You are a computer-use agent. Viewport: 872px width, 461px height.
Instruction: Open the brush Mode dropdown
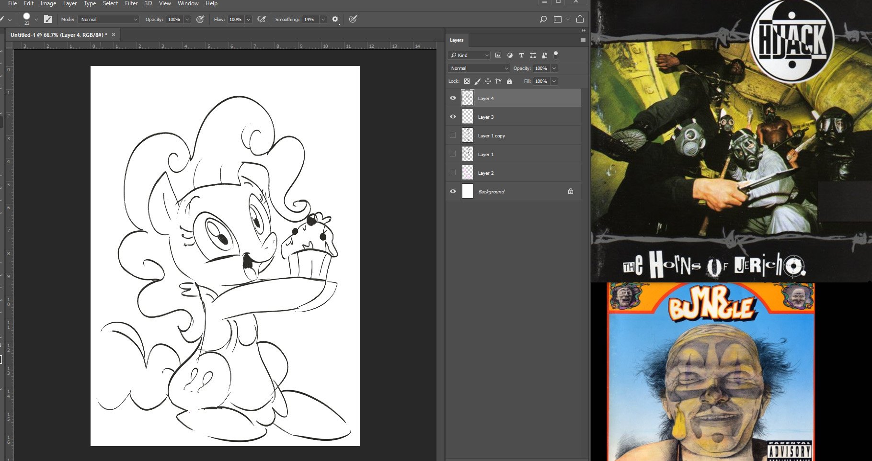tap(108, 20)
